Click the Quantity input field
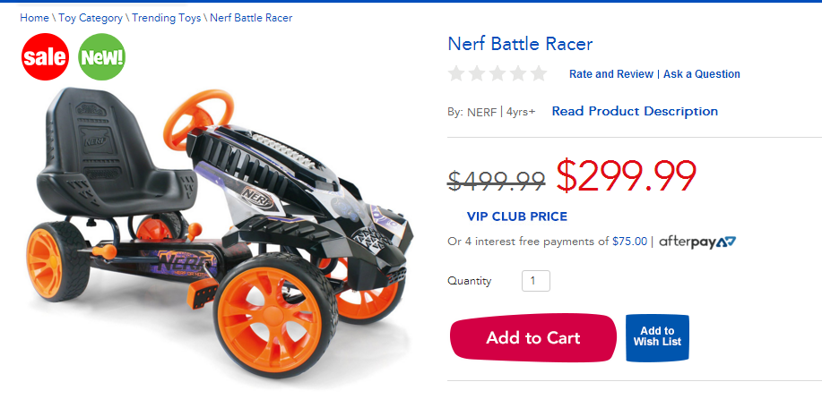This screenshot has height=399, width=822. click(536, 281)
